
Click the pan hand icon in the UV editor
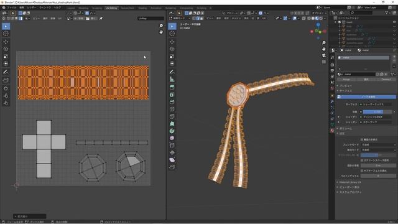pyautogui.click(x=161, y=32)
